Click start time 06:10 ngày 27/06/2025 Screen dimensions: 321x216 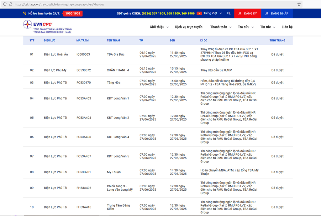[148, 54]
